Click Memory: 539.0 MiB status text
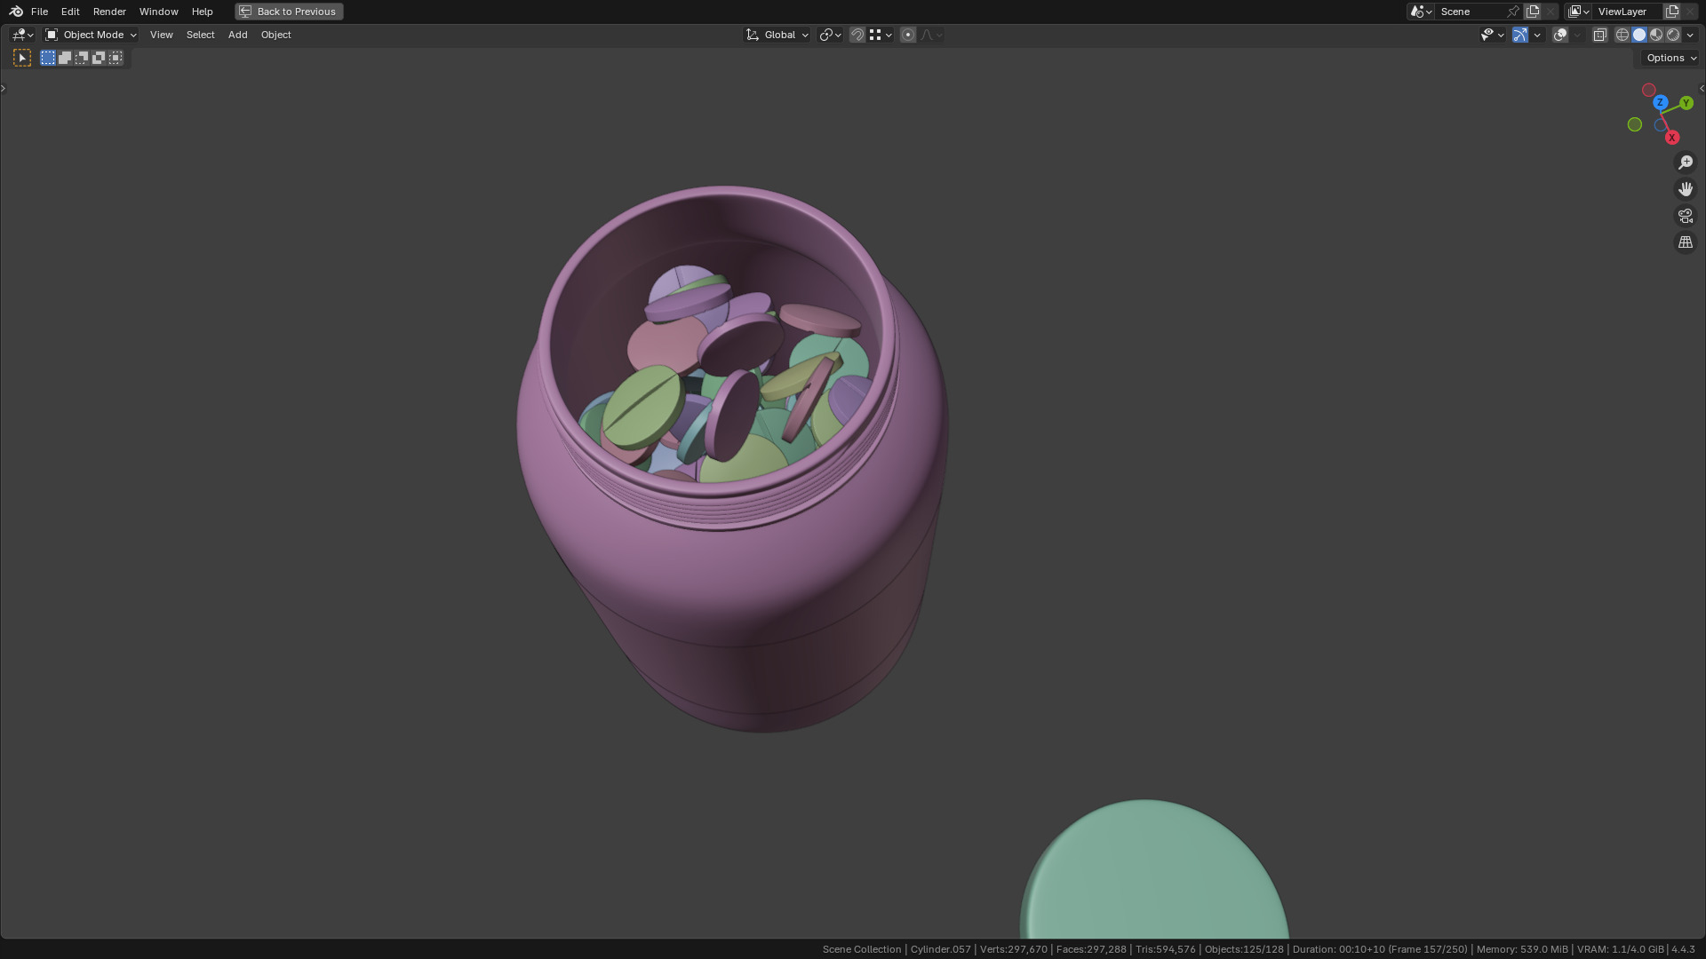 (x=1522, y=949)
